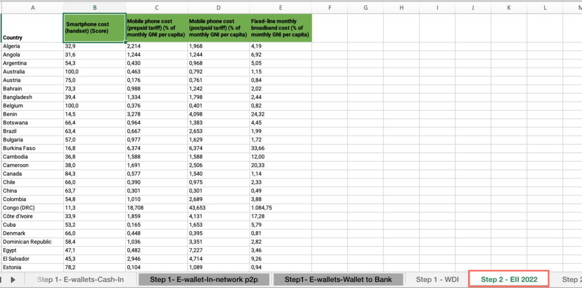Select column D header
The height and width of the screenshot is (288, 582).
tap(219, 7)
